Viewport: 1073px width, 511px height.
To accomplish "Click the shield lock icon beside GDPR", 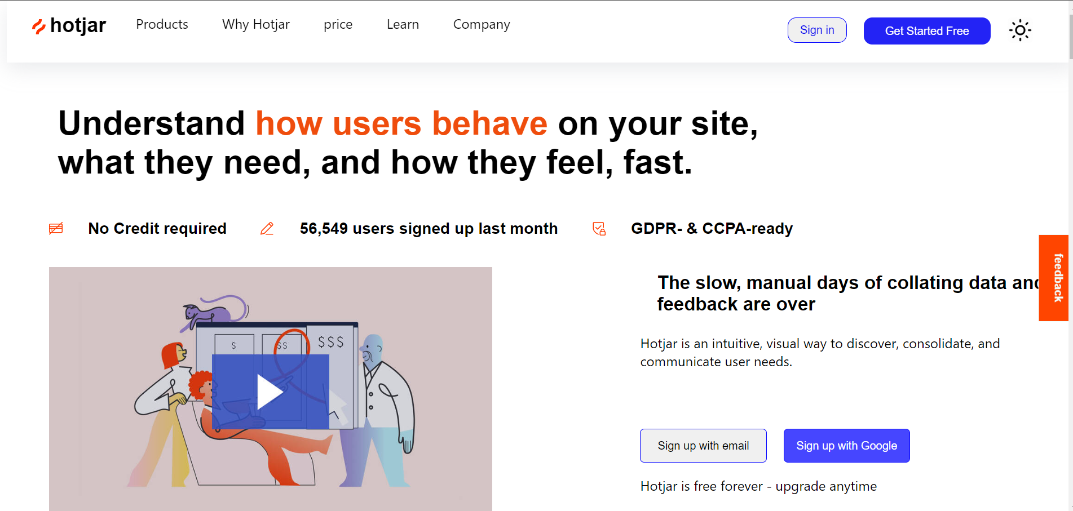I will tap(599, 228).
